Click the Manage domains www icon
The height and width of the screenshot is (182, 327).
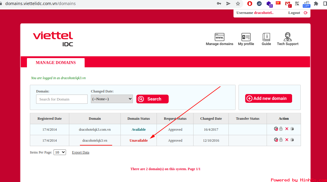point(220,37)
